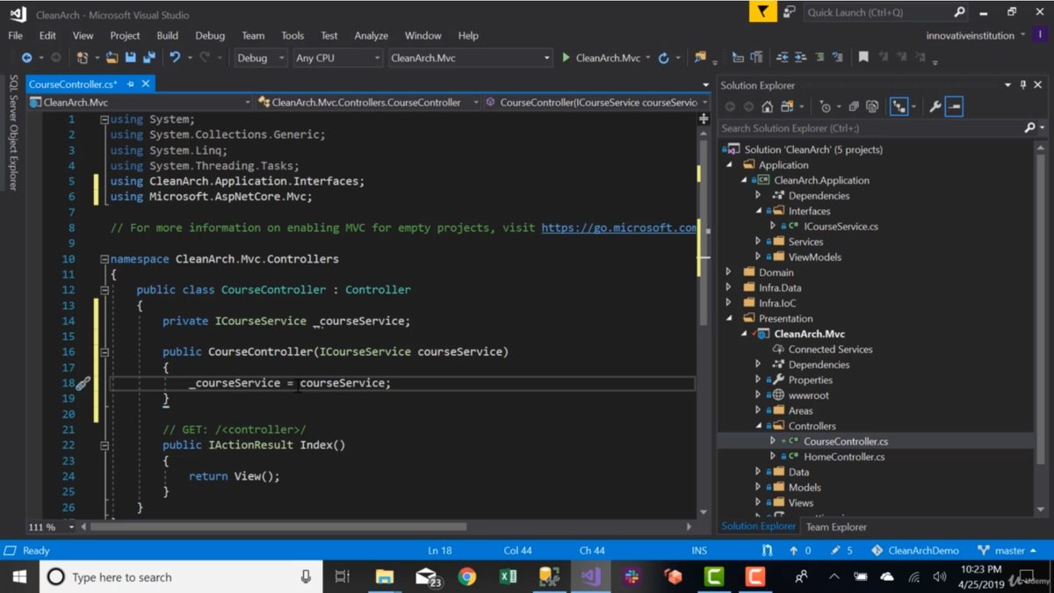Click Pending Changes Filter clock icon
1054x593 pixels.
(825, 106)
